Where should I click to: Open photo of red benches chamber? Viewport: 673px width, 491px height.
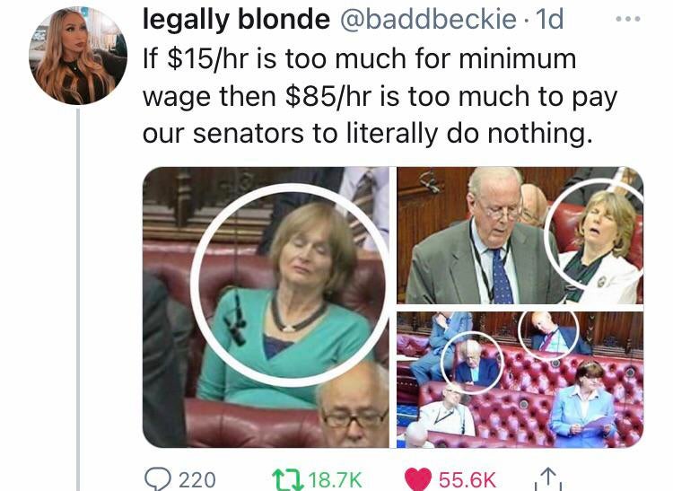click(520, 380)
